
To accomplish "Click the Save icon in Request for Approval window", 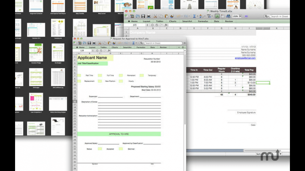I will coord(89,43).
